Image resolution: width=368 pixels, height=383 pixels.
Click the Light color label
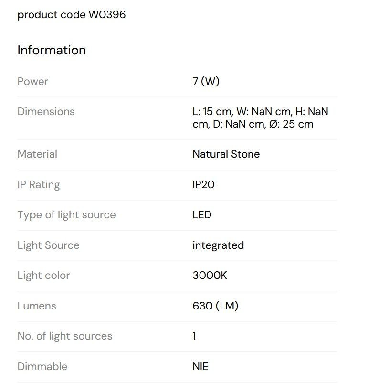(x=44, y=276)
